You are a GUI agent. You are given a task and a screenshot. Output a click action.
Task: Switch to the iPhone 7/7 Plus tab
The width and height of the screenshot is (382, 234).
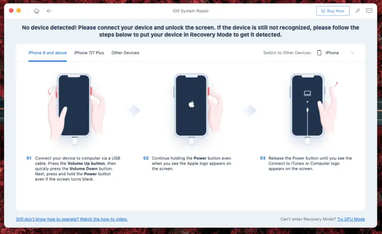click(89, 53)
